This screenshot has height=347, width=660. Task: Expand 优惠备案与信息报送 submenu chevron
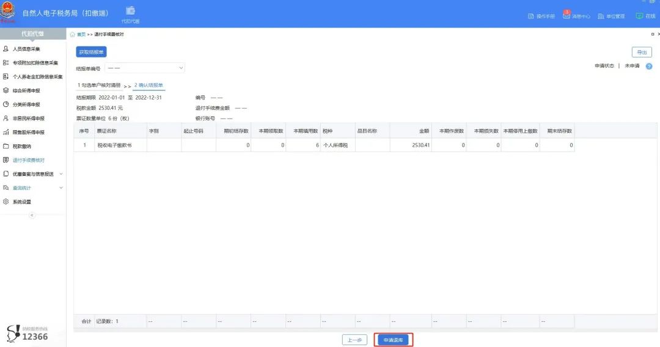point(61,173)
